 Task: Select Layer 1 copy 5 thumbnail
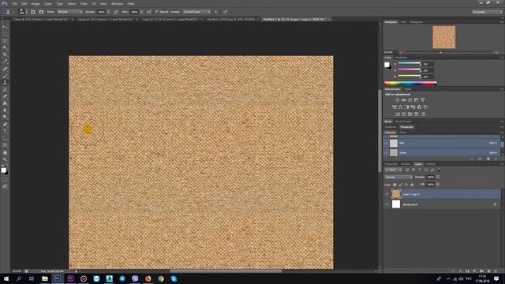pyautogui.click(x=396, y=194)
